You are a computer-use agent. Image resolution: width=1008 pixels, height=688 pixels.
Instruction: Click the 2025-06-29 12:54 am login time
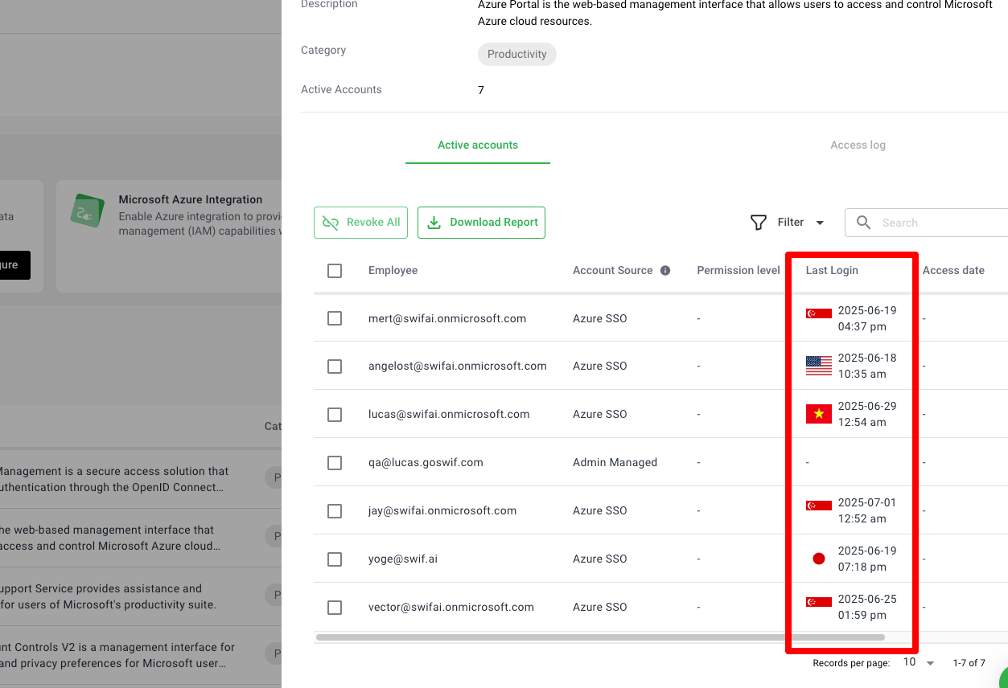tap(866, 414)
